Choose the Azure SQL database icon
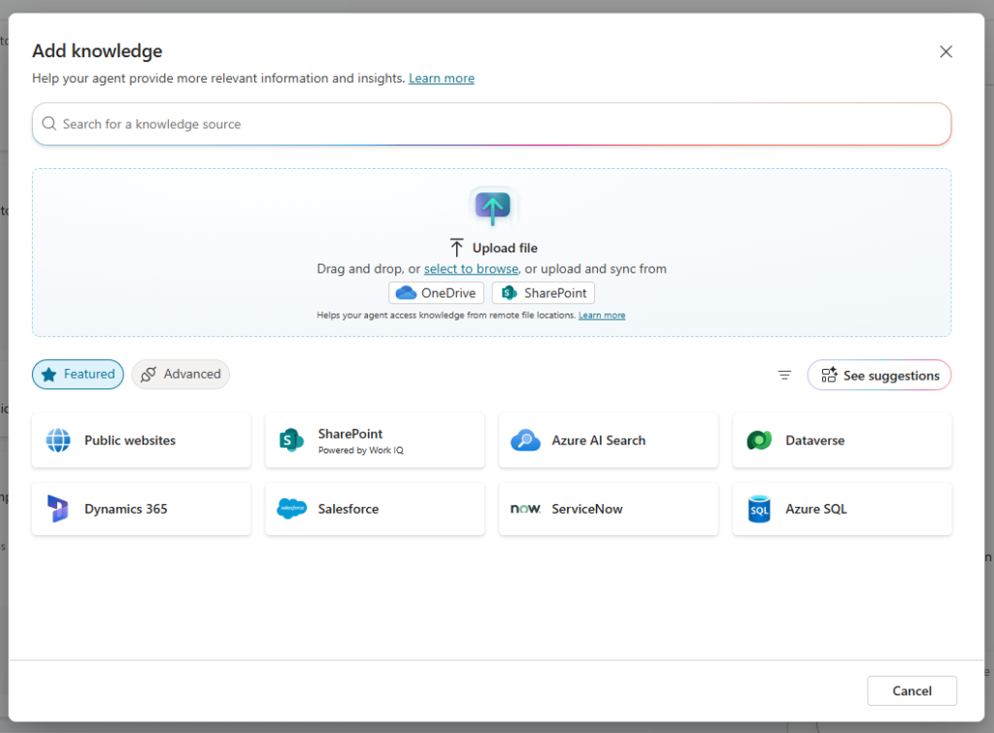Screen dimensions: 994x733 [759, 509]
